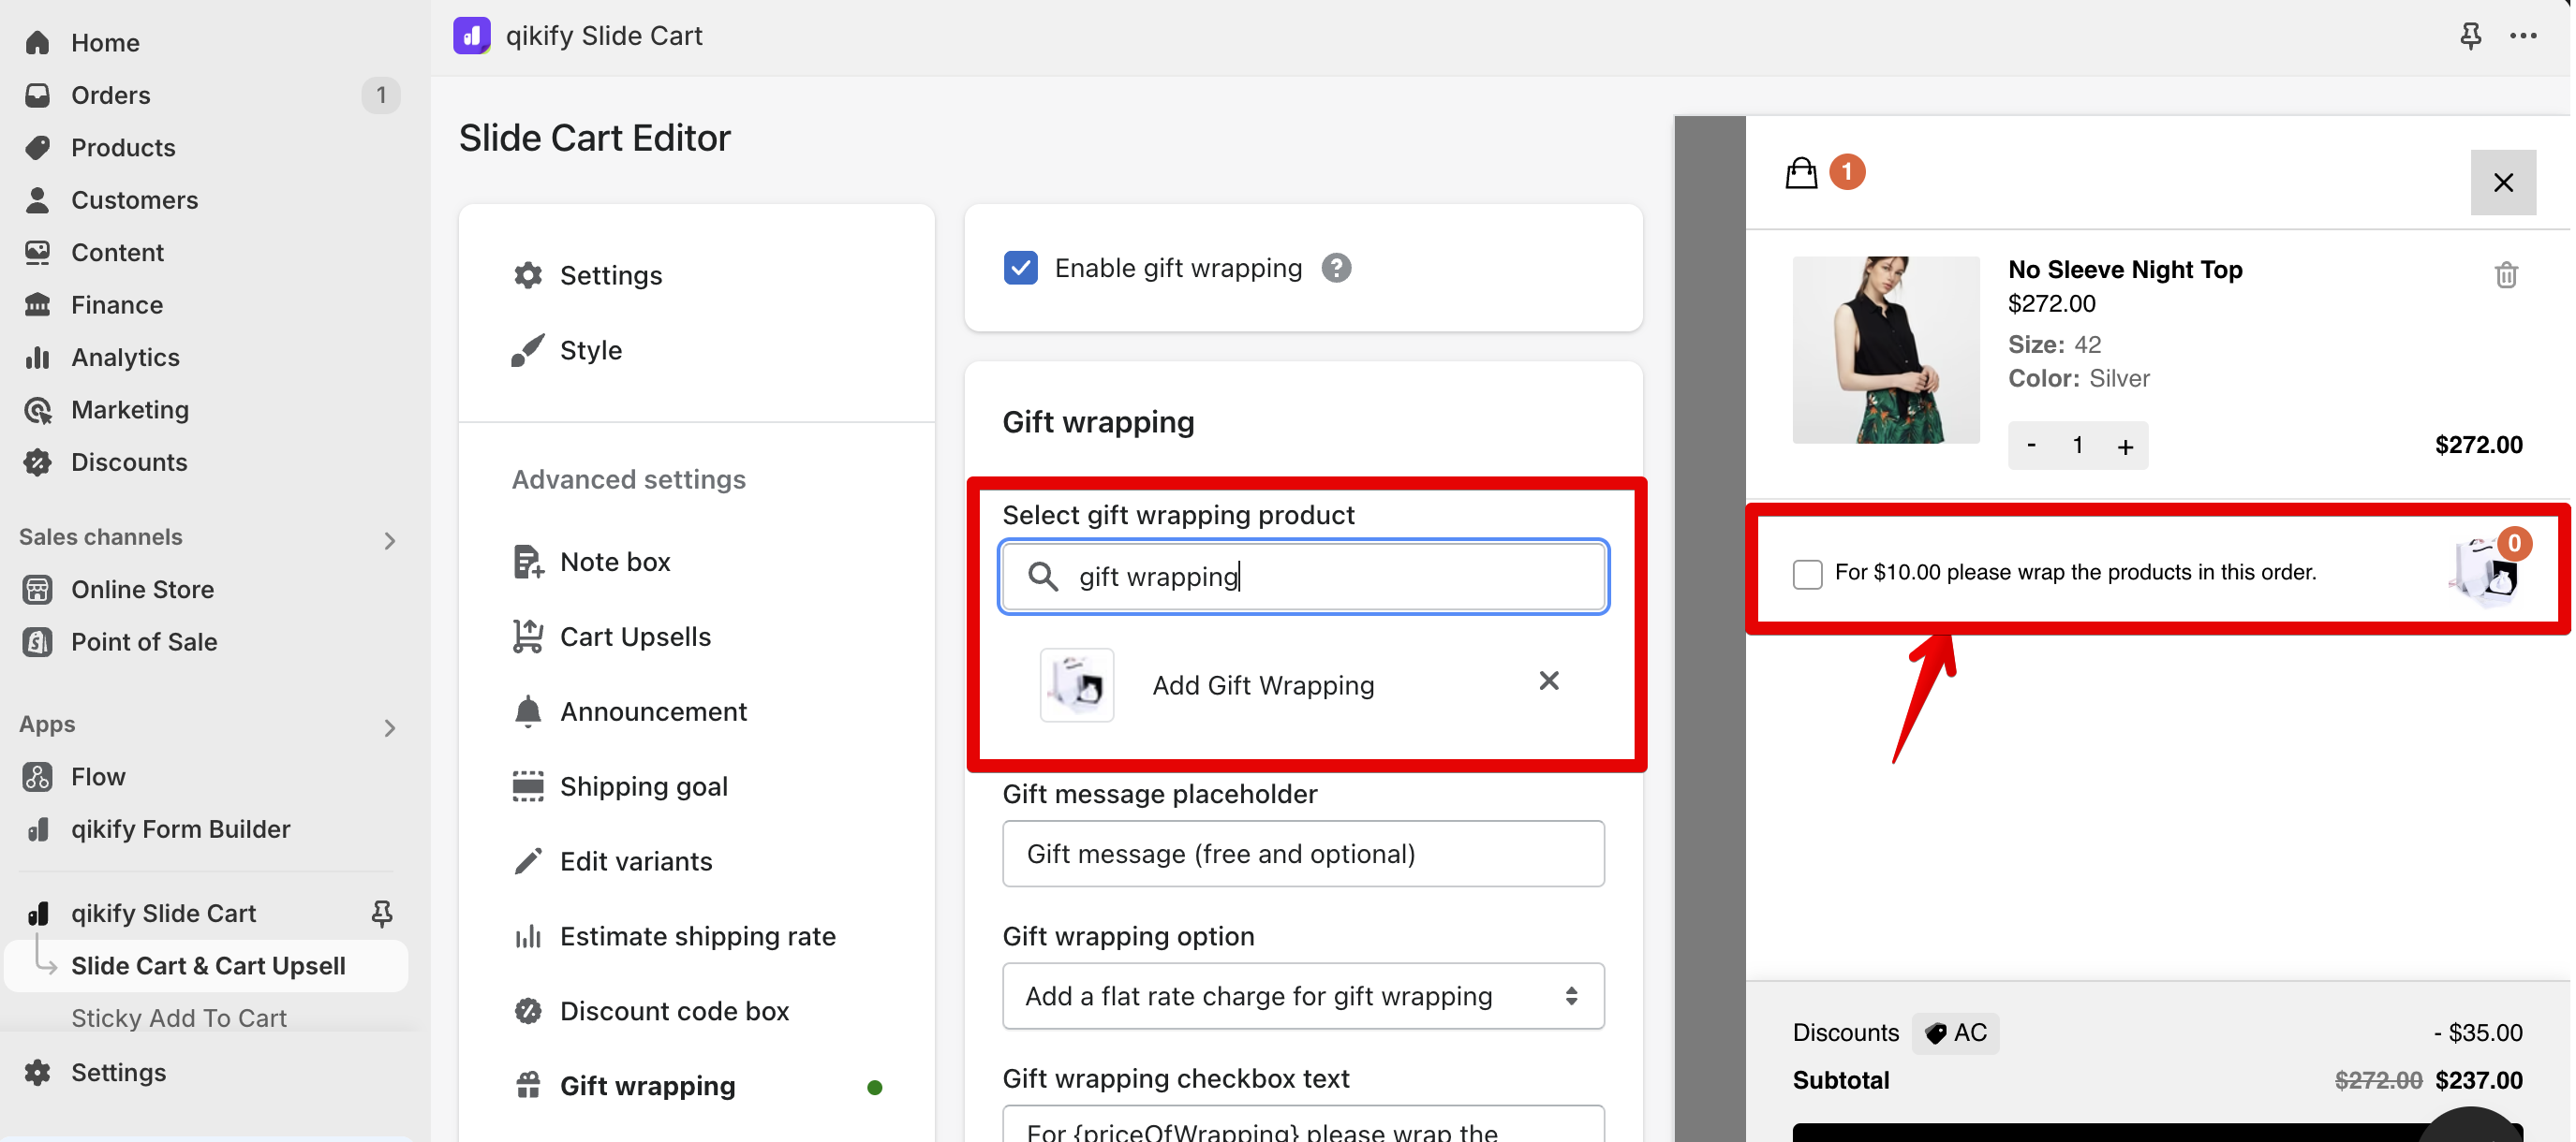Decrease quantity with minus button
This screenshot has width=2576, height=1142.
(2031, 445)
